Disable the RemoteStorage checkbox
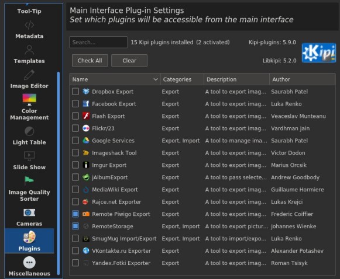This screenshot has height=279, width=340. (75, 226)
